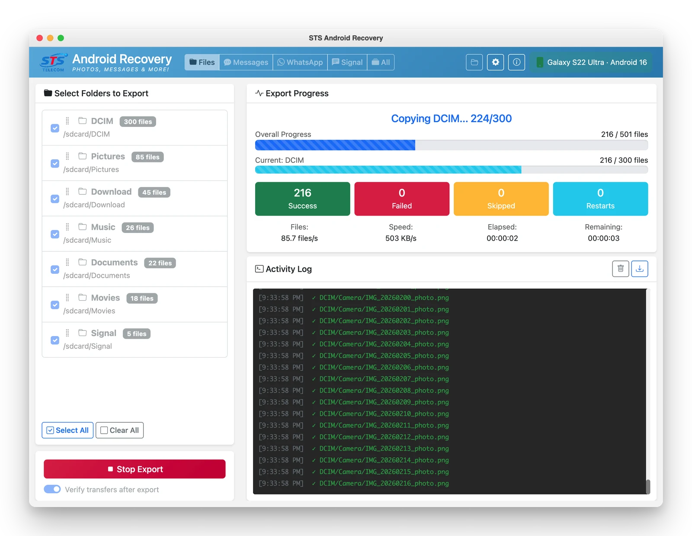
Task: Toggle Verify transfers after export switch
Action: click(x=52, y=489)
